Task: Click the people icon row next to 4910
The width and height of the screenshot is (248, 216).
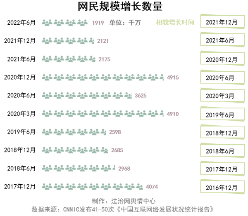Action: coord(103,113)
